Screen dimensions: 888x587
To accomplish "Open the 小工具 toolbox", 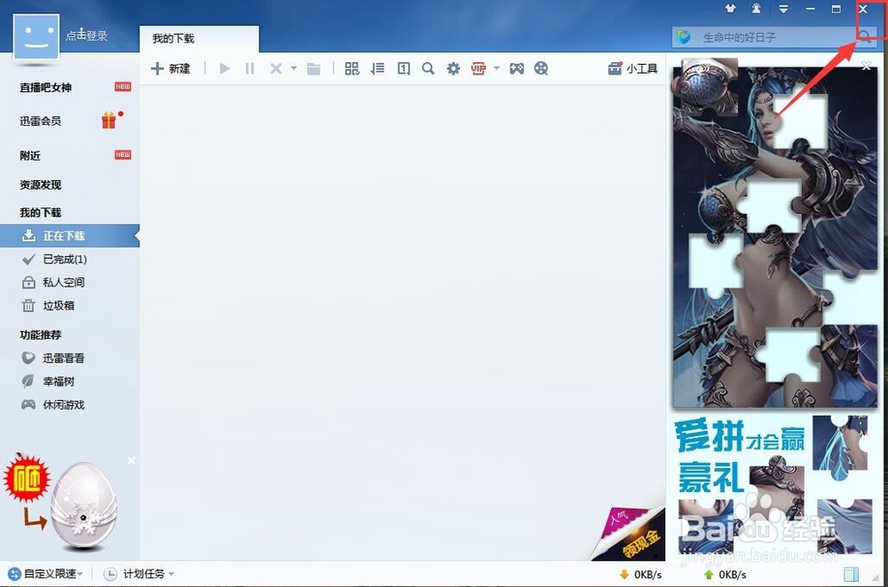I will point(632,68).
